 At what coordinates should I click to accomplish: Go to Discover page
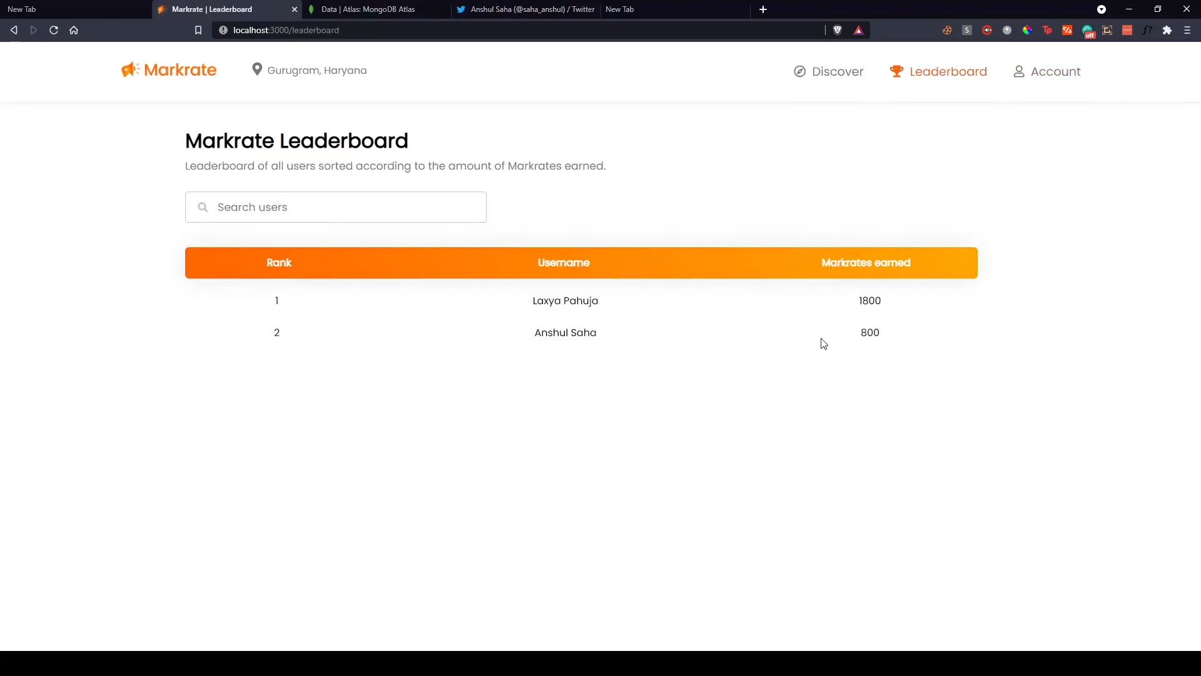[829, 71]
